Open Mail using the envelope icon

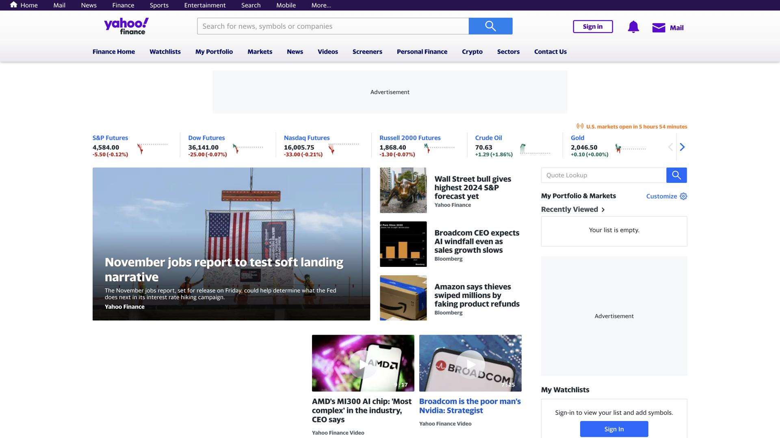point(658,28)
